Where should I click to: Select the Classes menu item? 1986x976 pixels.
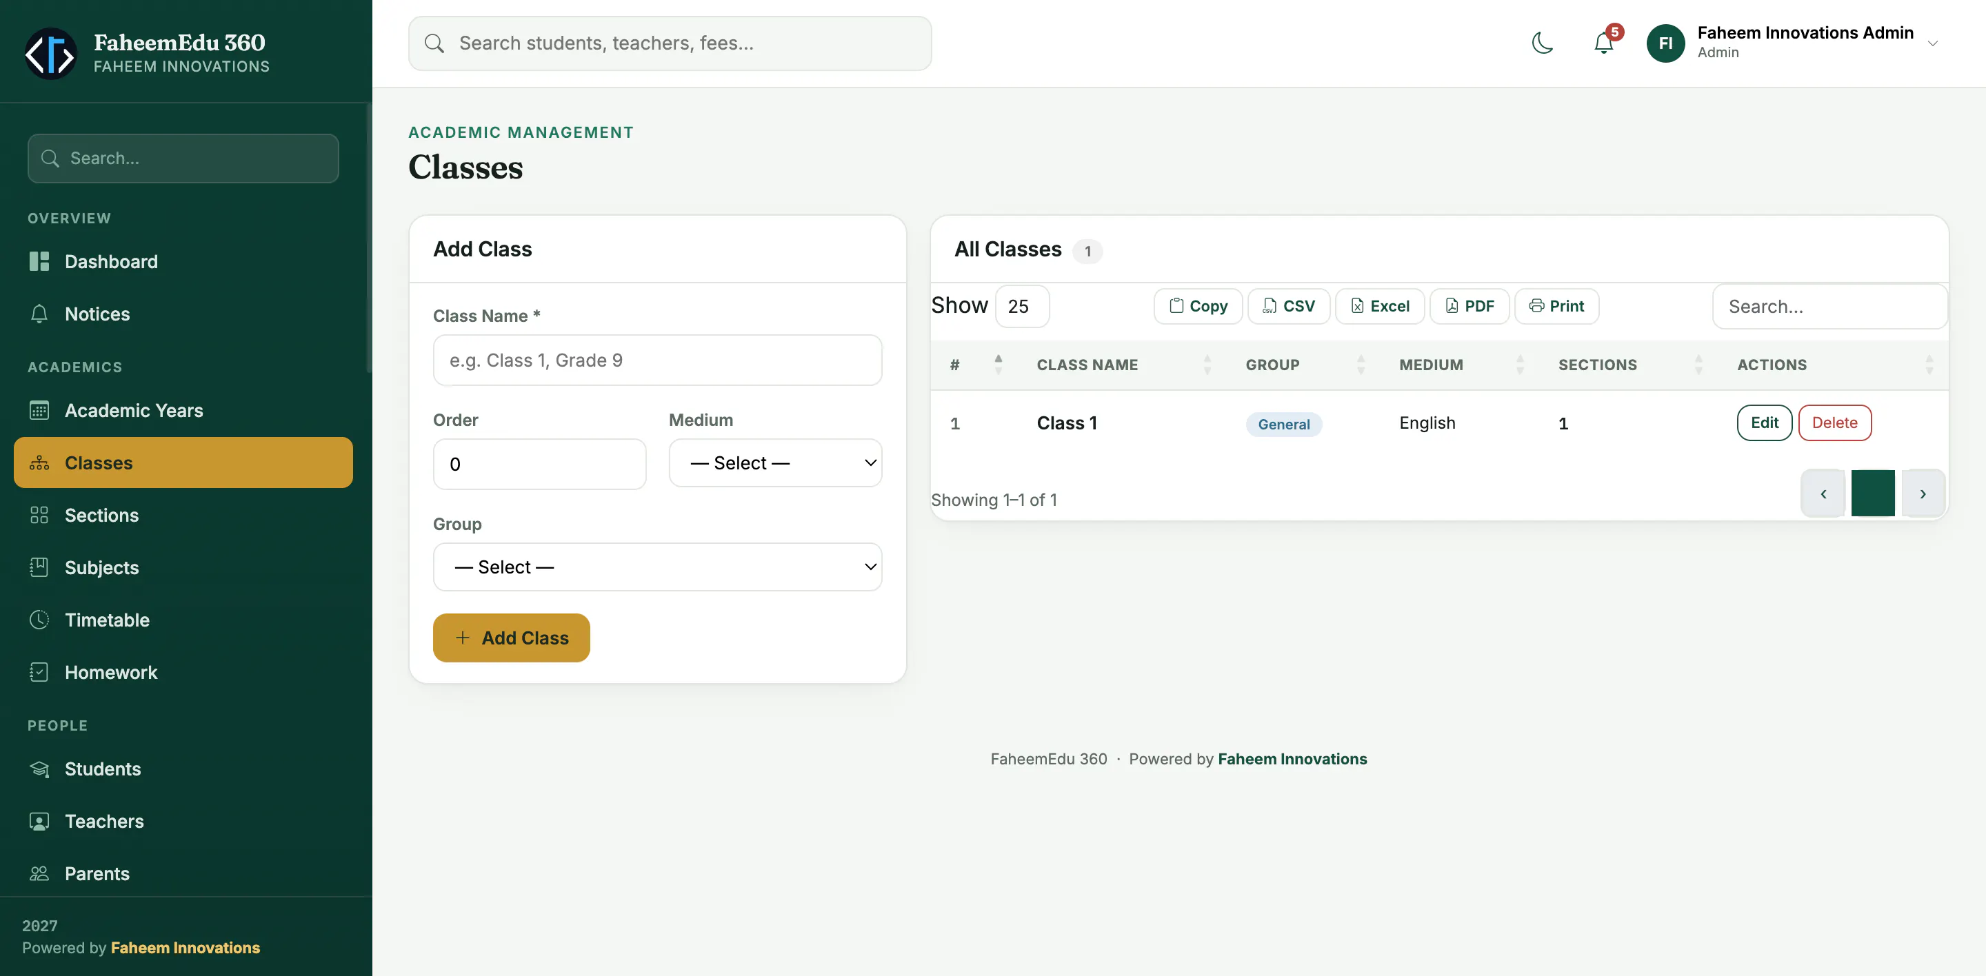point(183,463)
